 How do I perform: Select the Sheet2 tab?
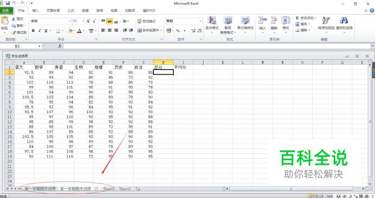coord(109,188)
